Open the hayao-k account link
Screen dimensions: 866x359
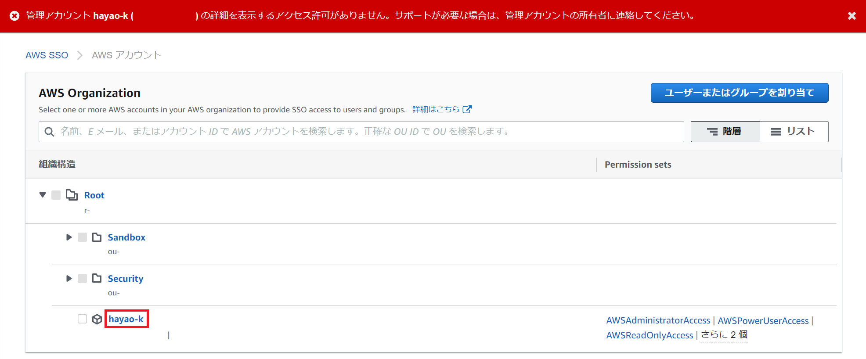[x=126, y=319]
